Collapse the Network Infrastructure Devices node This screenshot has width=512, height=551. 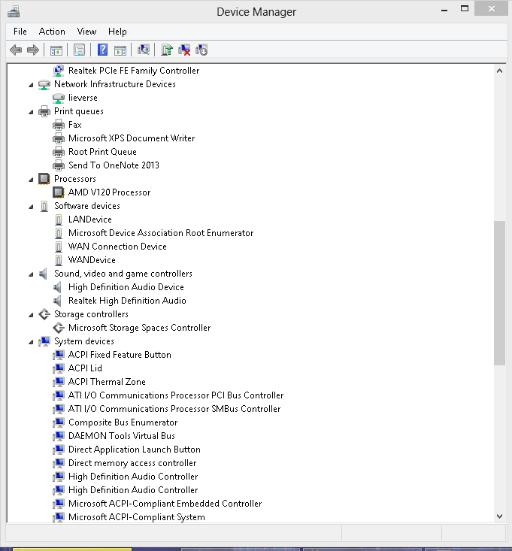31,85
